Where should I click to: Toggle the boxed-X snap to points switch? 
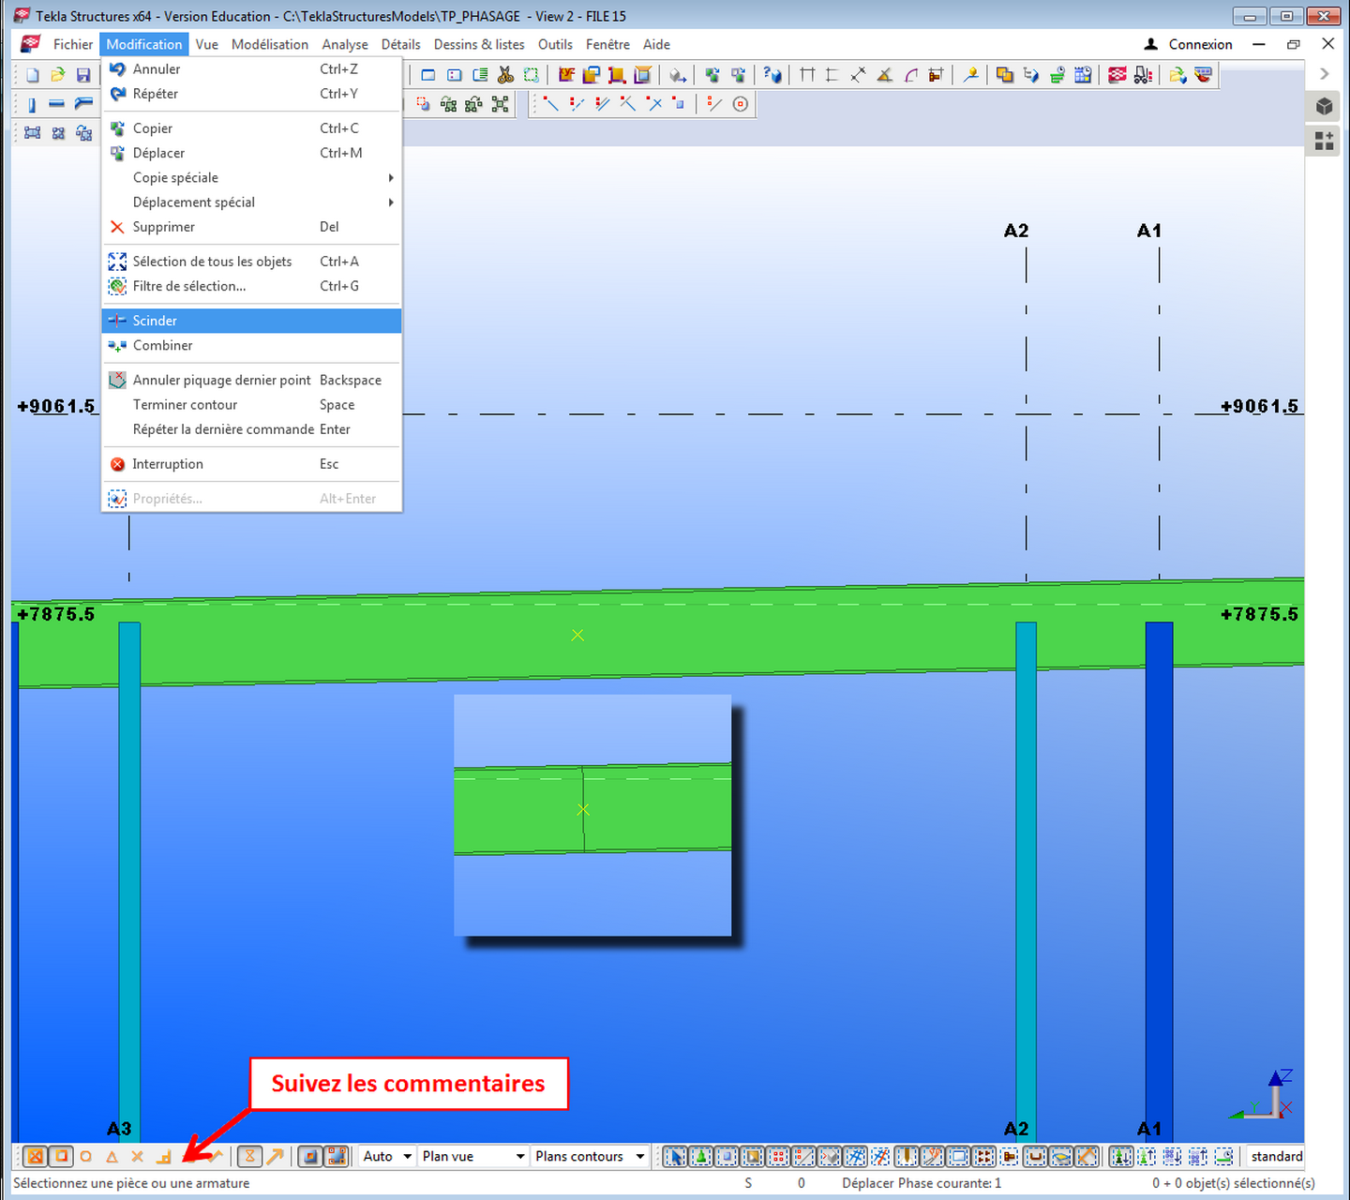(35, 1157)
